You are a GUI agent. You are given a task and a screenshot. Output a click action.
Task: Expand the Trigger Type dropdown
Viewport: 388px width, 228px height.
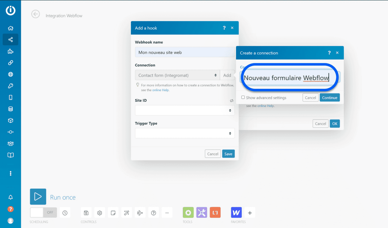(x=185, y=133)
